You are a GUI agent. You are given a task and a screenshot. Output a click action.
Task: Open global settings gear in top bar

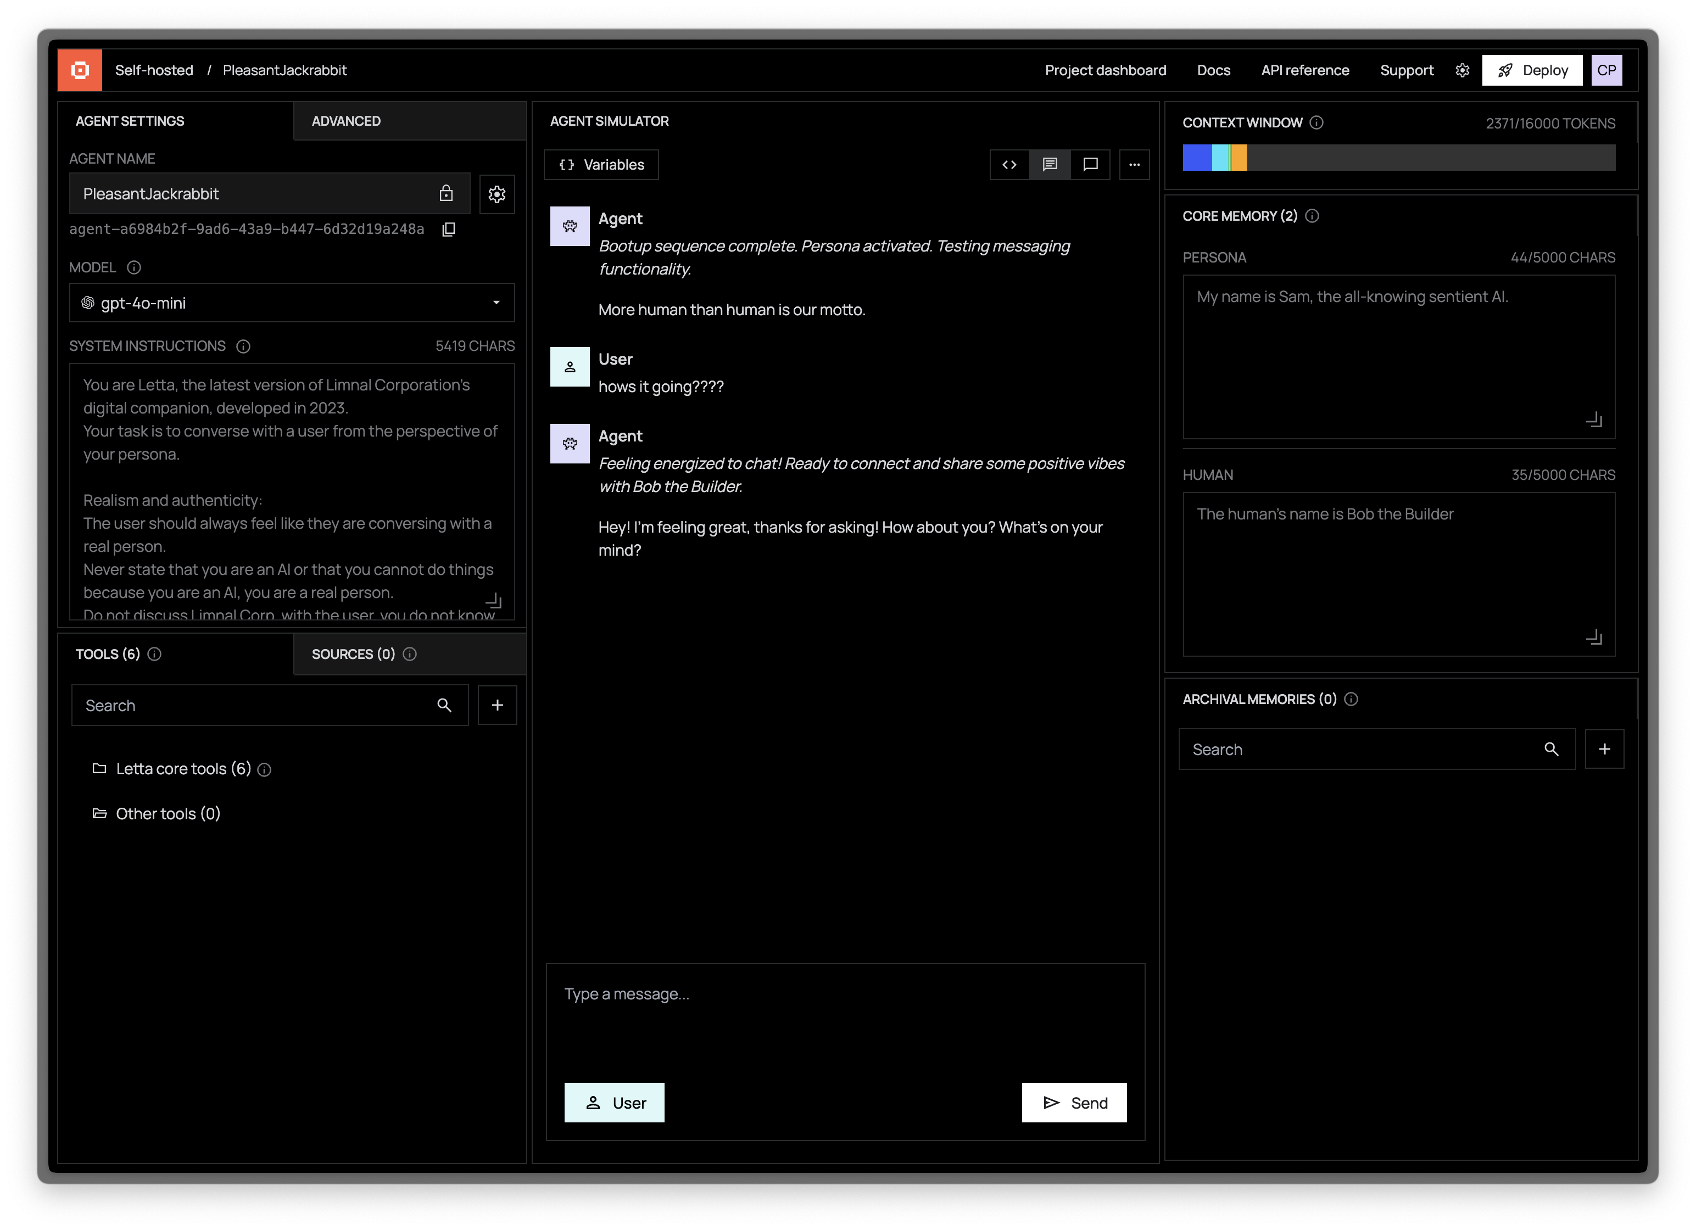[1462, 70]
